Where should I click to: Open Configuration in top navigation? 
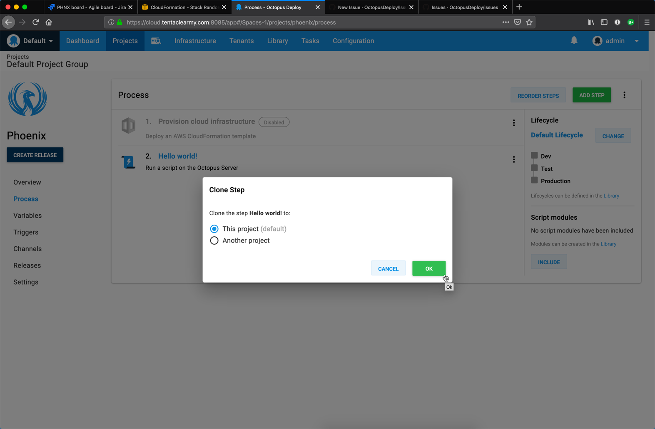click(x=353, y=41)
